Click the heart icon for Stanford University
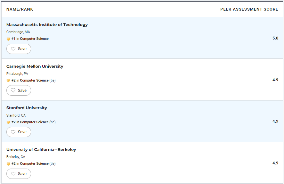Viewport: 284px width, 184px height. pyautogui.click(x=13, y=132)
